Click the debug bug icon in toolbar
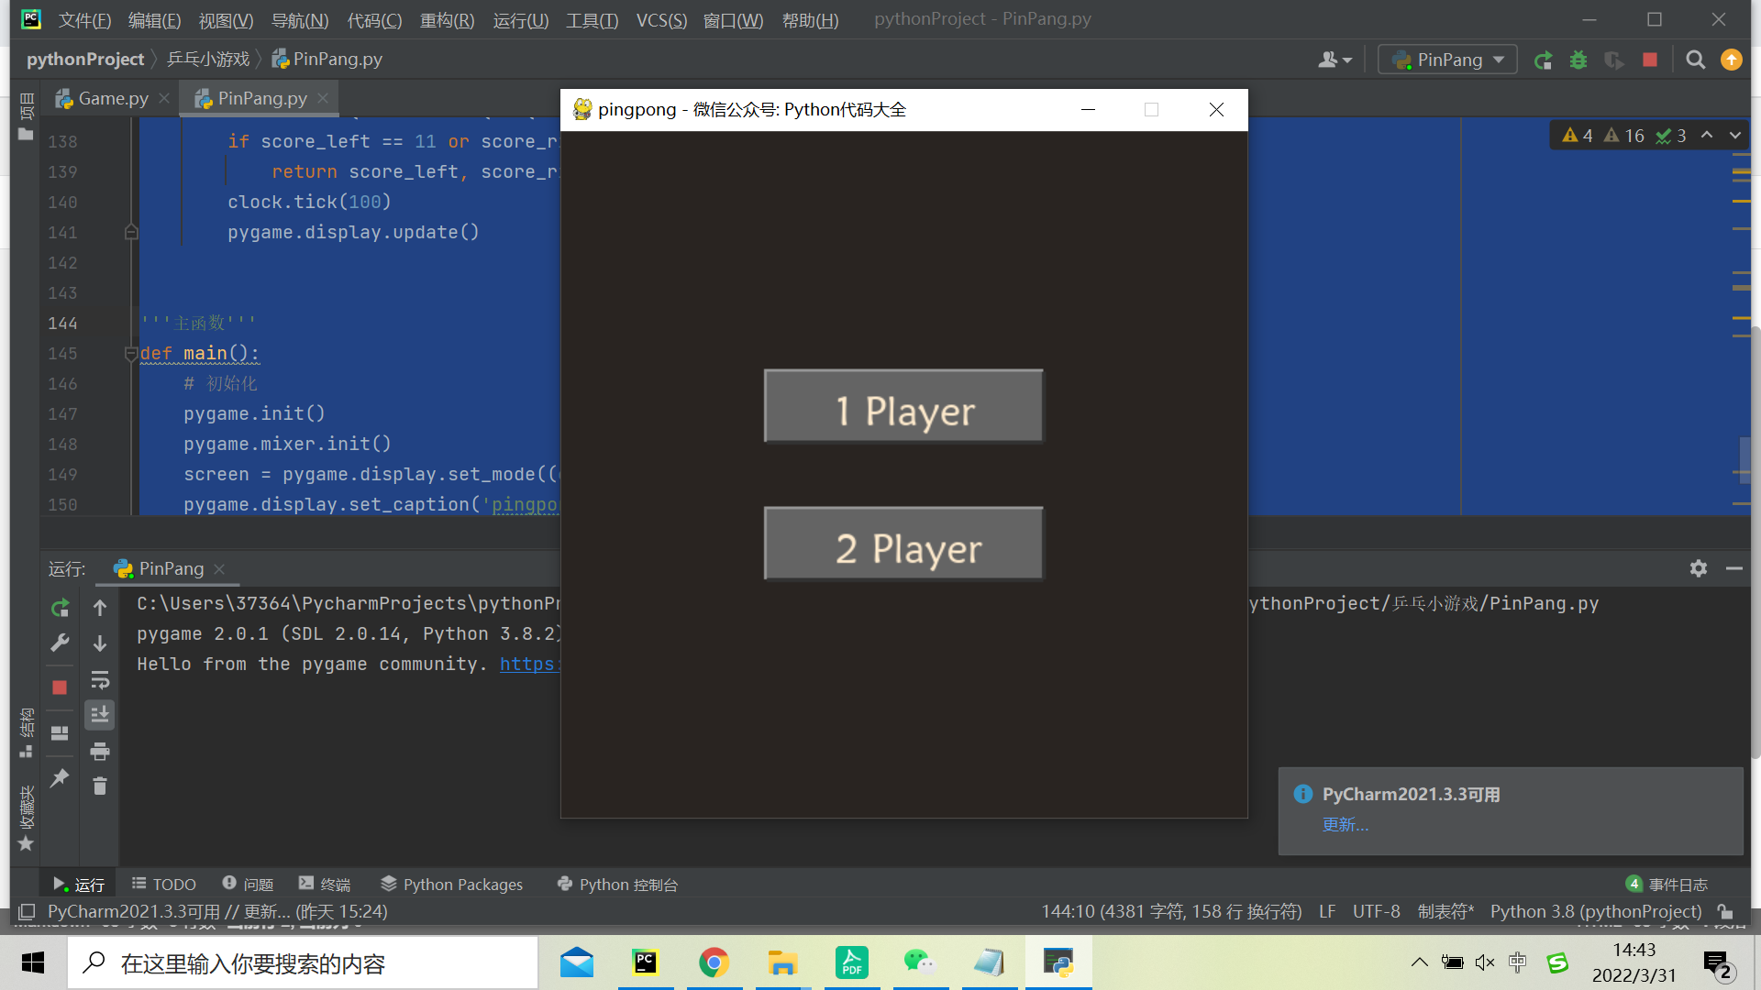1761x990 pixels. (x=1578, y=60)
